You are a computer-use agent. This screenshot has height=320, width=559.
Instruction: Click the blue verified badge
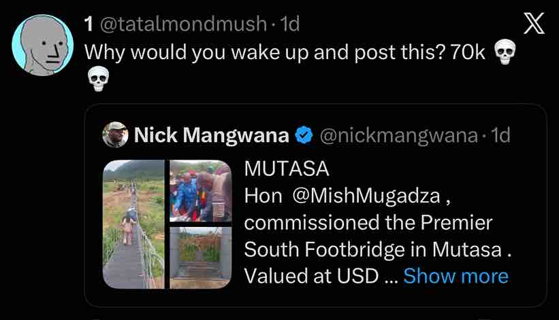coord(303,136)
